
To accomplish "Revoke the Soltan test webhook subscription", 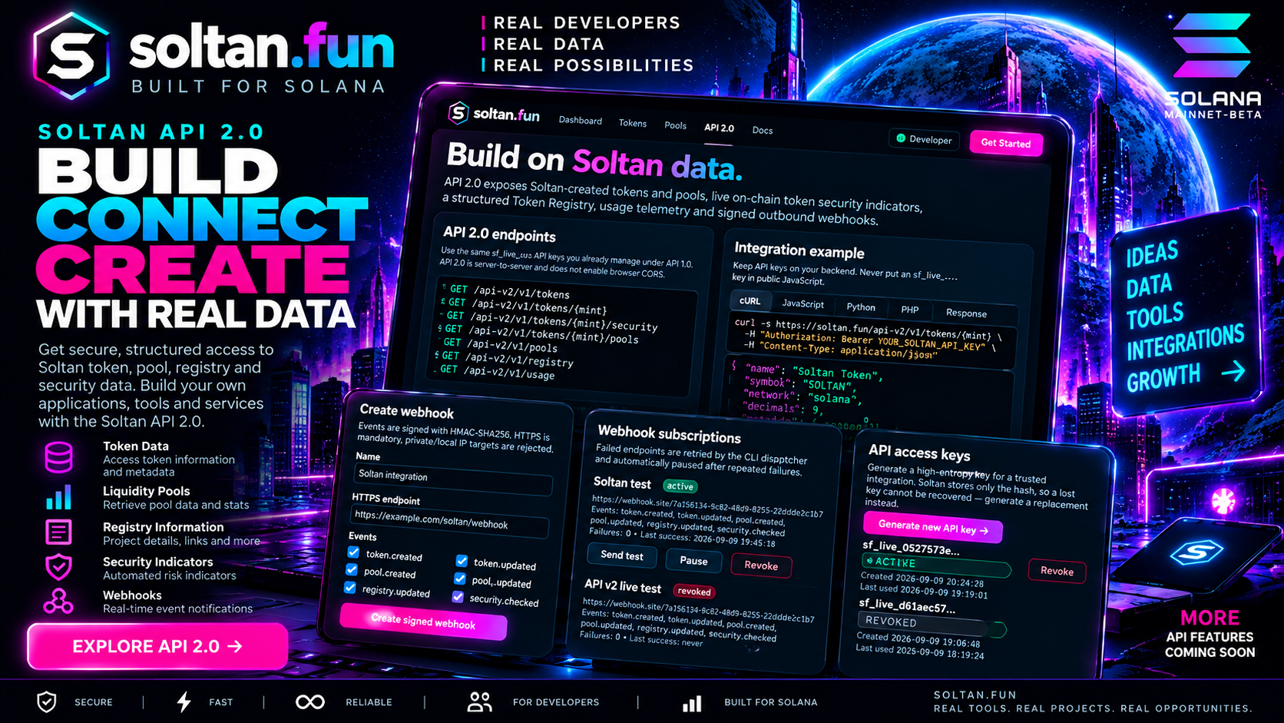I will tap(761, 565).
